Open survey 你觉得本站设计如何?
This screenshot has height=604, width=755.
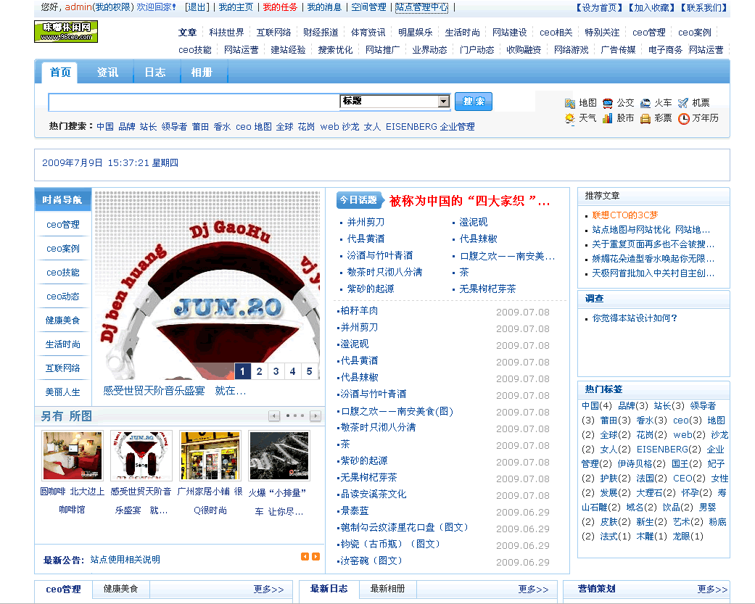point(635,318)
